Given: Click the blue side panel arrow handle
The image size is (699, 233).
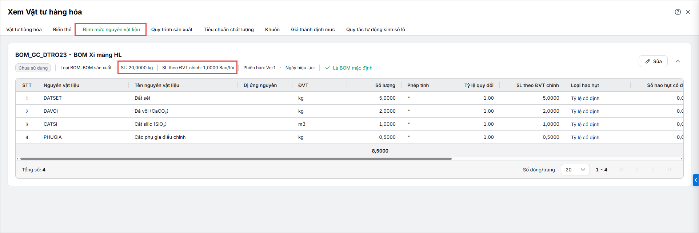Looking at the screenshot, I should tap(696, 180).
